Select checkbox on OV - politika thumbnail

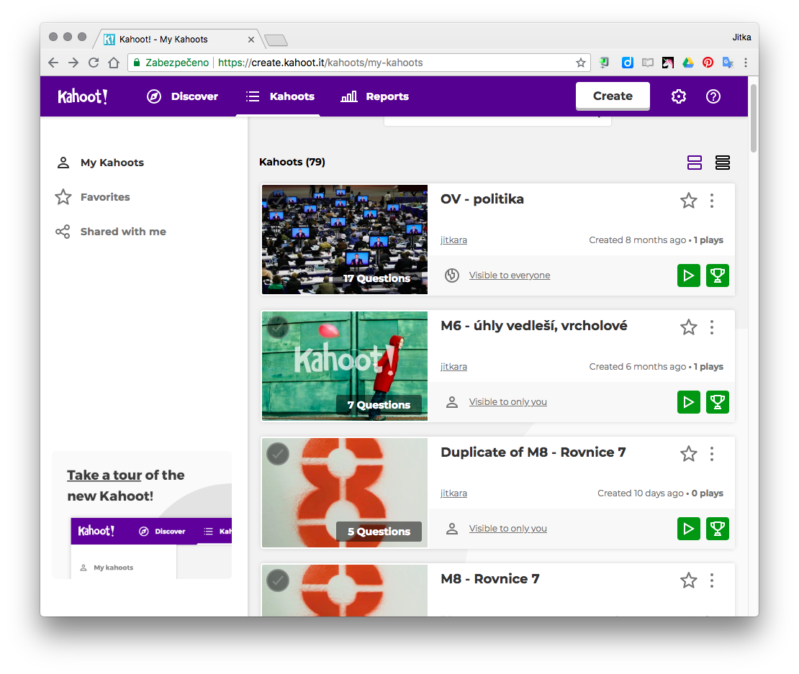pos(278,201)
